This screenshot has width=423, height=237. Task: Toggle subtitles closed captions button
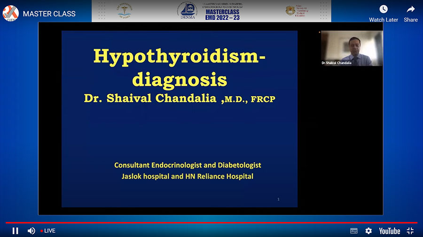click(x=353, y=231)
